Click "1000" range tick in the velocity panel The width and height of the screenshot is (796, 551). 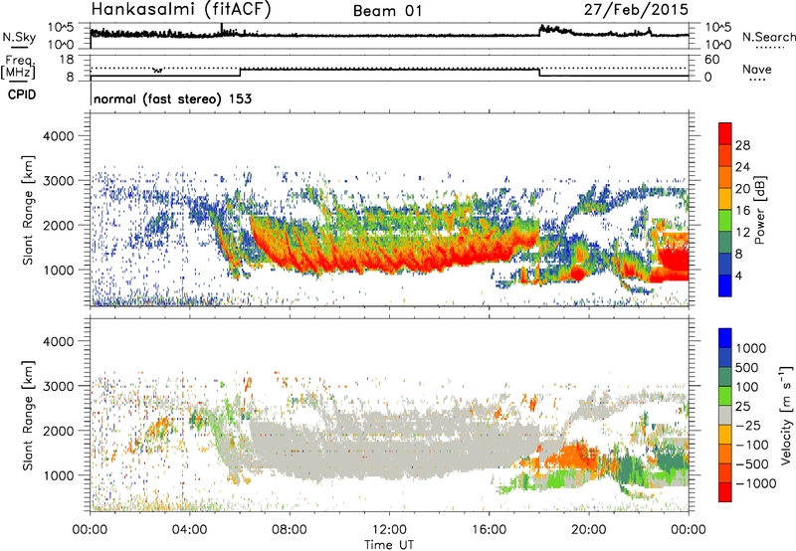(x=58, y=475)
